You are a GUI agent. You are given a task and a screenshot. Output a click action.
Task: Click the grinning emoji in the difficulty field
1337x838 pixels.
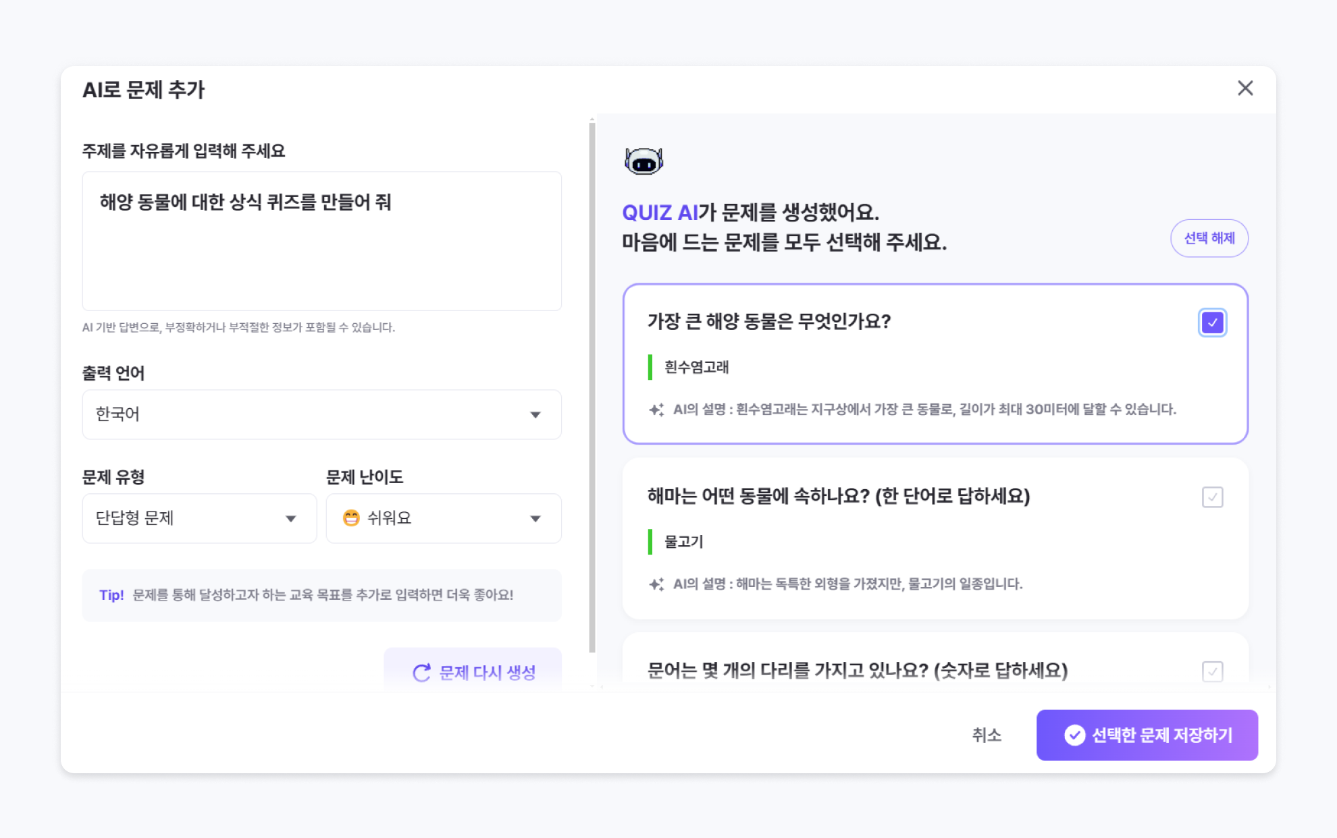click(x=351, y=518)
